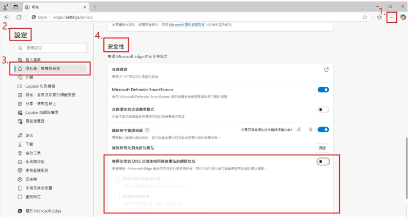Screen dimensions: 408x220
Task: Select 使用目前的服務提供者 radio button
Action: point(117,179)
